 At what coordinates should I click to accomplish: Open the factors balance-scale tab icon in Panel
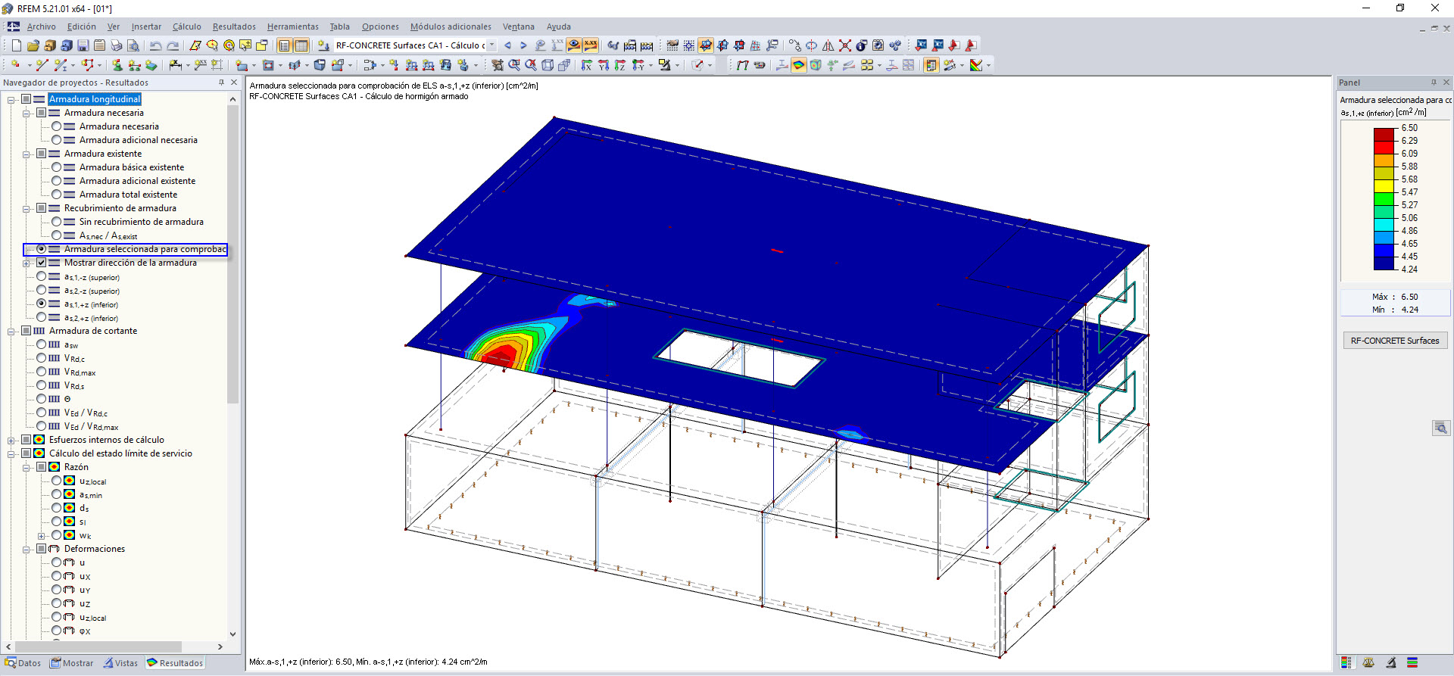(1368, 662)
